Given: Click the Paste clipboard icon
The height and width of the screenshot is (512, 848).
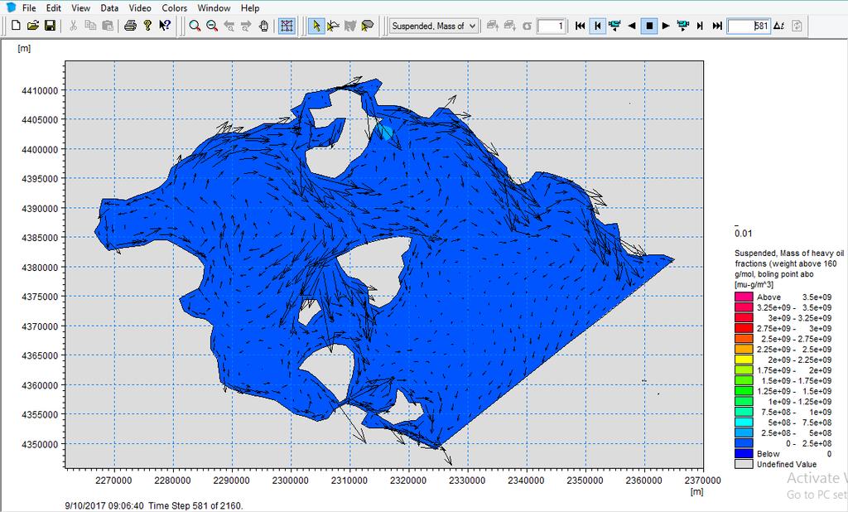Looking at the screenshot, I should (108, 26).
